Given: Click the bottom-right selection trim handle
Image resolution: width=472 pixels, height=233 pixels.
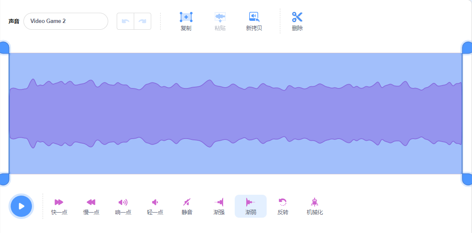Looking at the screenshot, I should coord(467,179).
